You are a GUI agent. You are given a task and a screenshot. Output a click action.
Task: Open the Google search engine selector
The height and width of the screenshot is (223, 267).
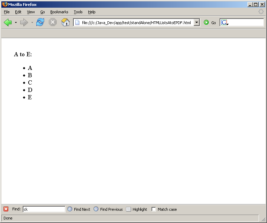click(x=225, y=22)
